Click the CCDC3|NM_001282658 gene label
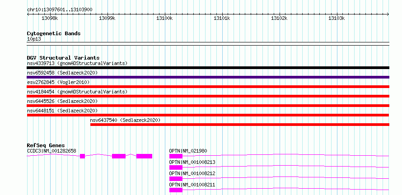 [51, 151]
